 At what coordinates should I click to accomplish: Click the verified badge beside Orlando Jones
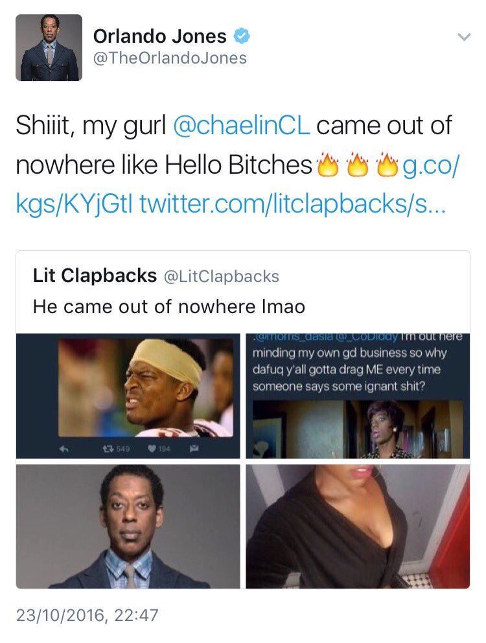[242, 36]
